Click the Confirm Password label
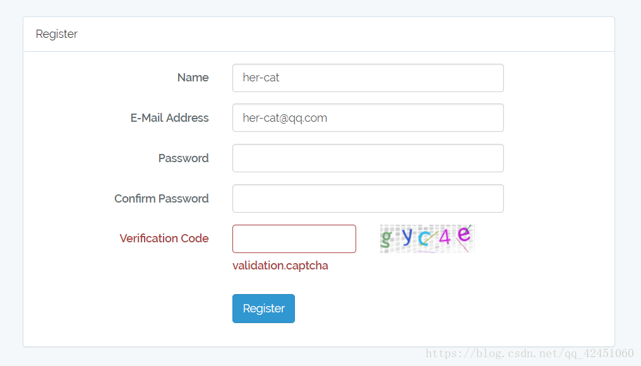This screenshot has height=366, width=641. point(162,199)
